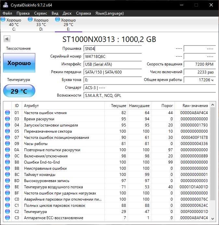Viewport: 219px width, 225px height.
Task: Click status orb of attribute C3 row
Action: coord(7,218)
